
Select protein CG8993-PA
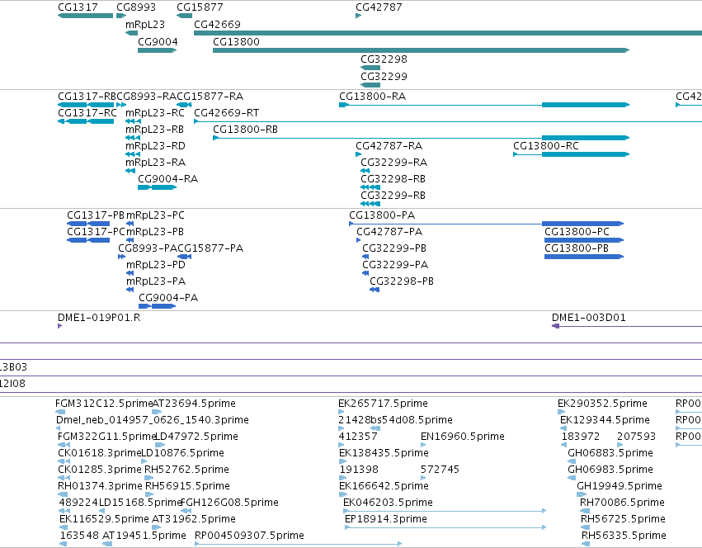tap(148, 248)
